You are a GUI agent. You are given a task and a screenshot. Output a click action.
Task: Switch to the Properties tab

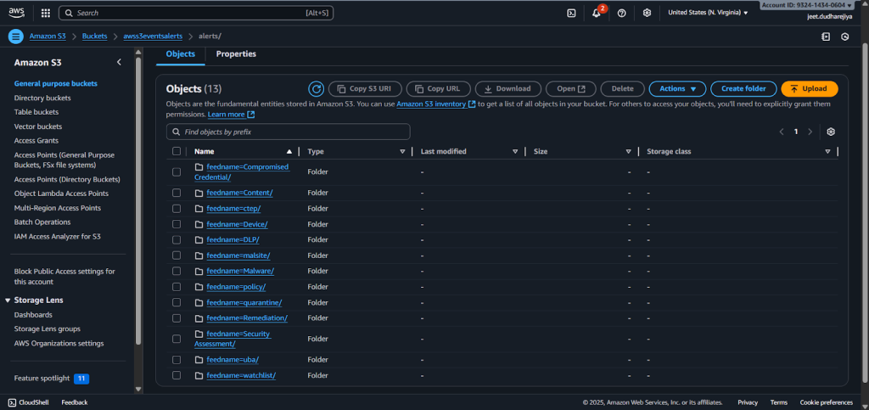pyautogui.click(x=236, y=54)
